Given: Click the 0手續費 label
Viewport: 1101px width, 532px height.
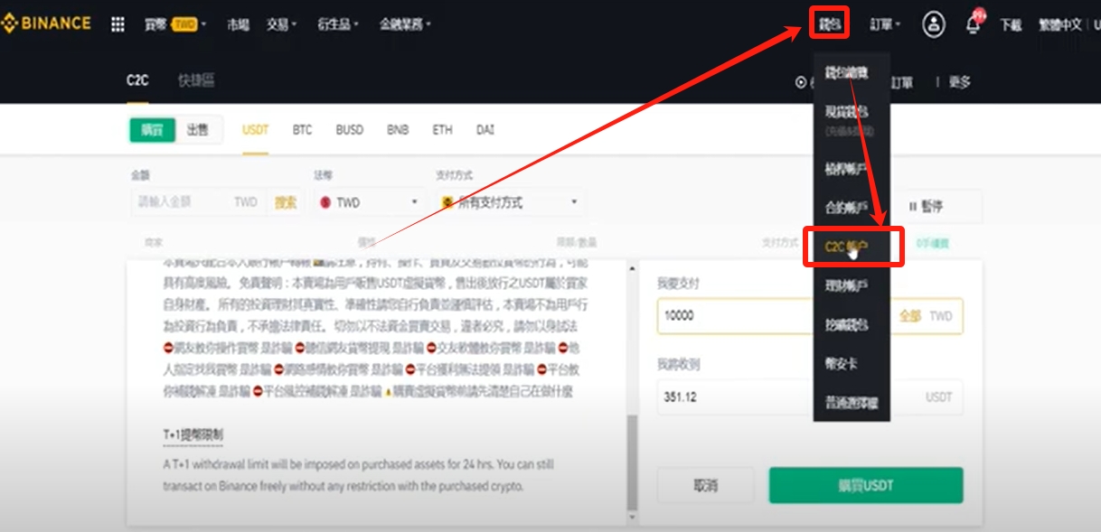Looking at the screenshot, I should (x=931, y=243).
